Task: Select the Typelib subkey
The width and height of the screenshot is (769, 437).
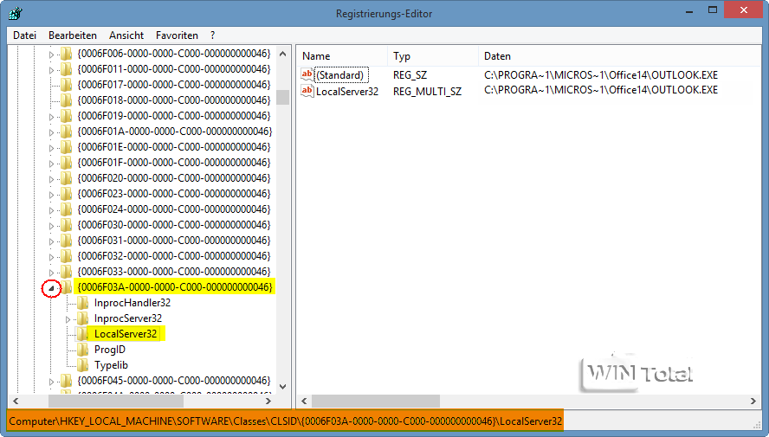Action: click(112, 365)
